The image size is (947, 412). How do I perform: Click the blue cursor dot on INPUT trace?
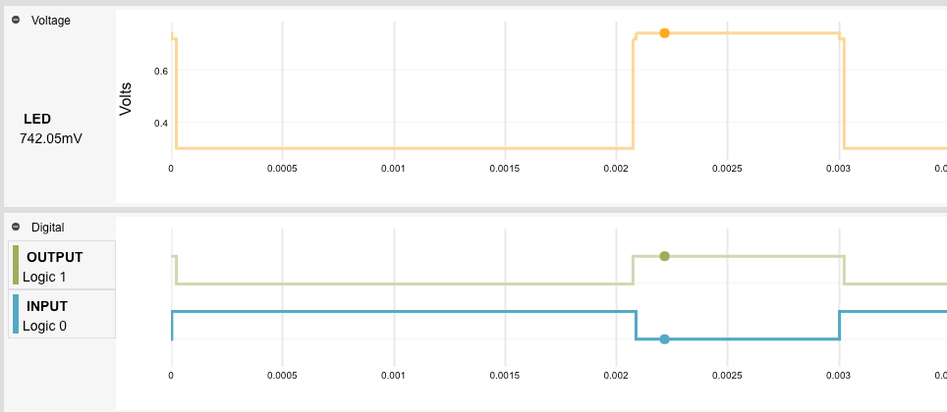click(x=664, y=339)
